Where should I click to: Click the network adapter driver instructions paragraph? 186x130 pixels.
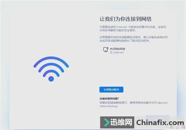click(x=134, y=39)
